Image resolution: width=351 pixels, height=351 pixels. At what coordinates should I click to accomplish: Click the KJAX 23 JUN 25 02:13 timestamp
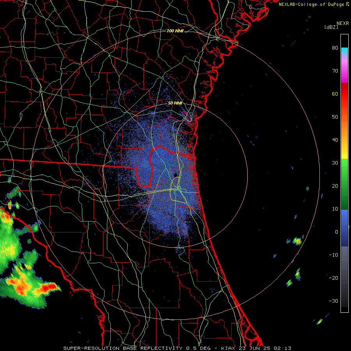click(256, 348)
